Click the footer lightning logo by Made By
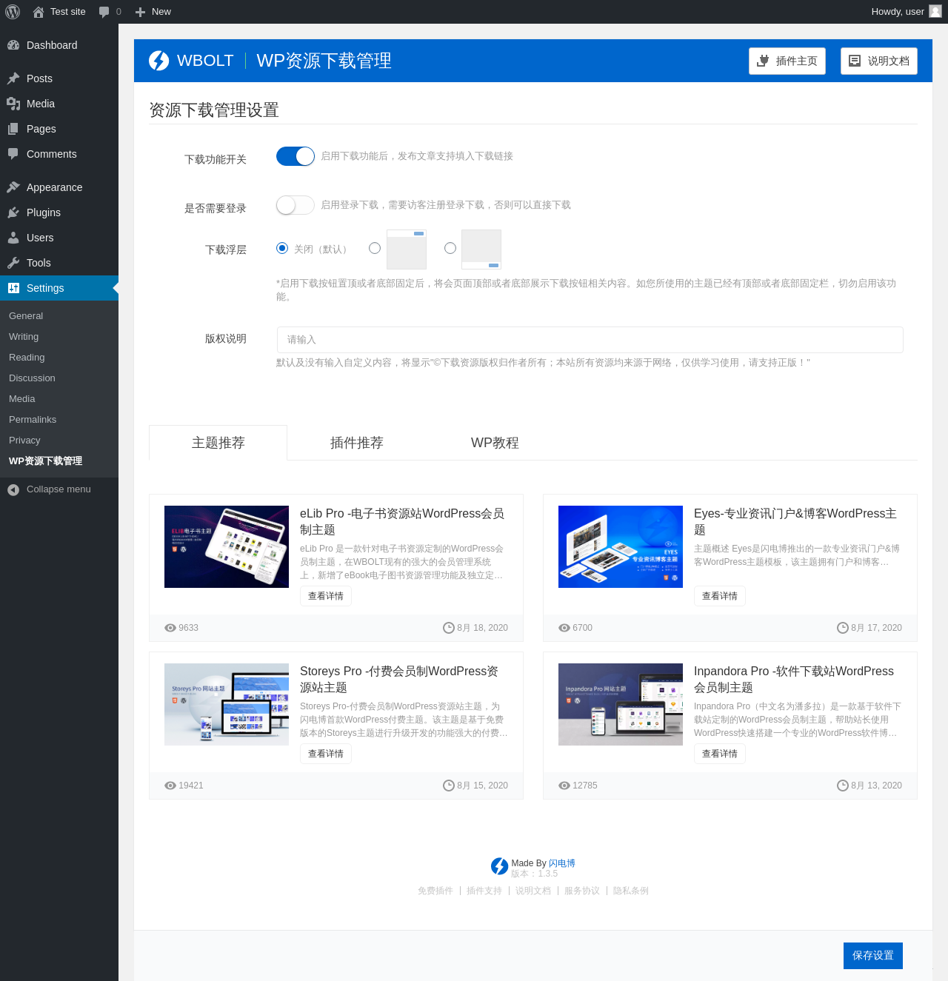This screenshot has width=948, height=981. tap(500, 866)
